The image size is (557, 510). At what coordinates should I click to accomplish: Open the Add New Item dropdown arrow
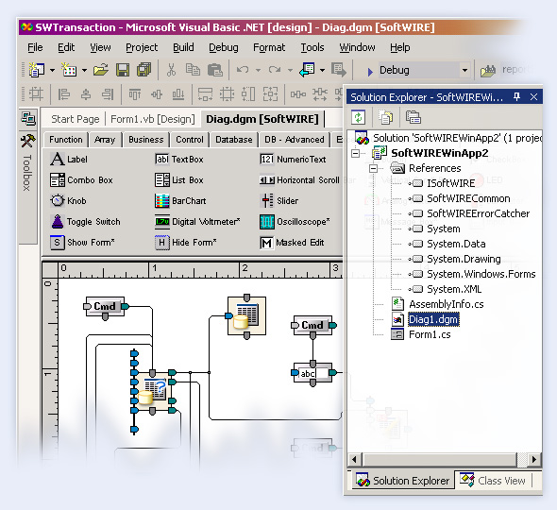click(x=84, y=70)
